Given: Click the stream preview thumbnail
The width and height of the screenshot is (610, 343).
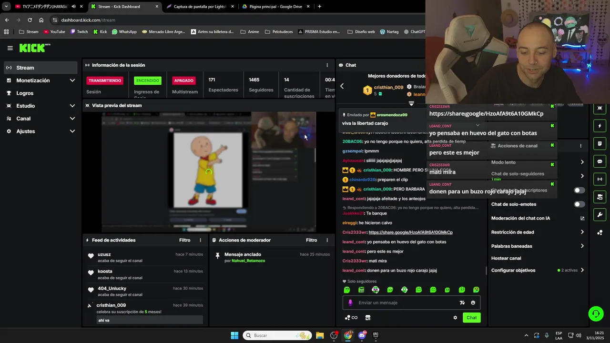Looking at the screenshot, I should (x=209, y=172).
